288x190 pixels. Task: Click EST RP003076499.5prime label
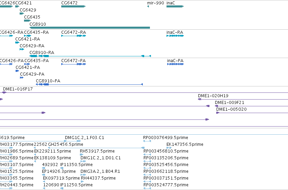pos(166,138)
